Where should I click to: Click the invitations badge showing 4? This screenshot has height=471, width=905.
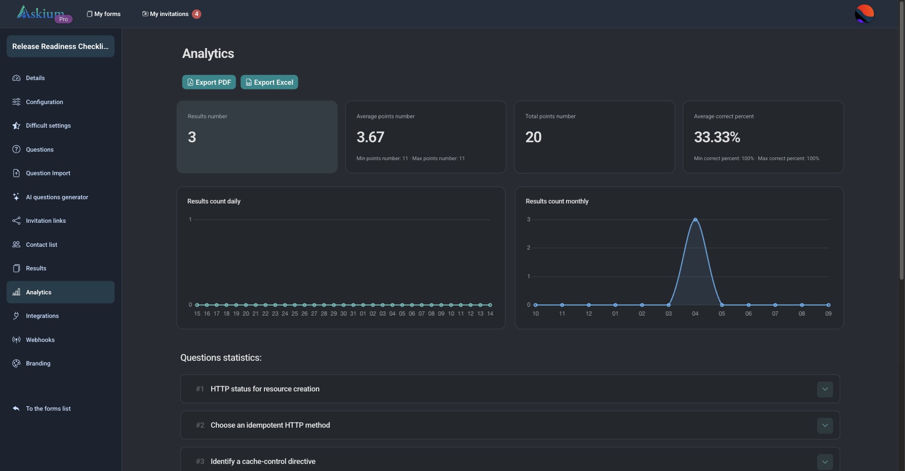[197, 14]
